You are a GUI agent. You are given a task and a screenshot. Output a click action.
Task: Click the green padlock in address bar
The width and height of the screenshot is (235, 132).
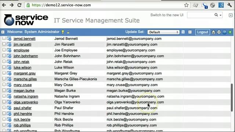[x=28, y=5]
